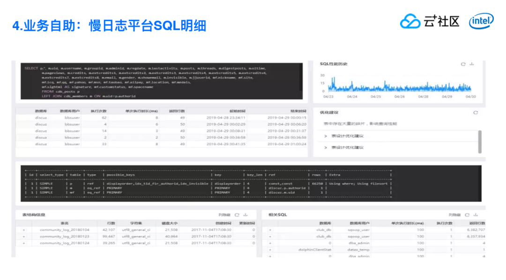506x280 pixels.
Task: Refresh the 表结构信息 table
Action: click(237, 215)
